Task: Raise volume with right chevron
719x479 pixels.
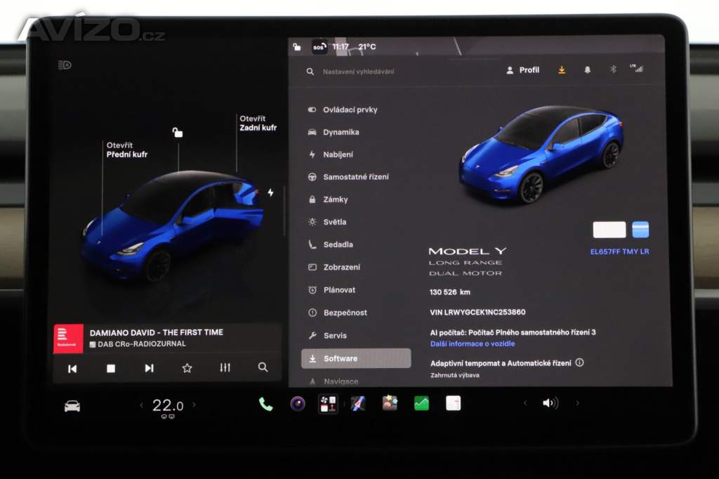Action: [x=578, y=403]
